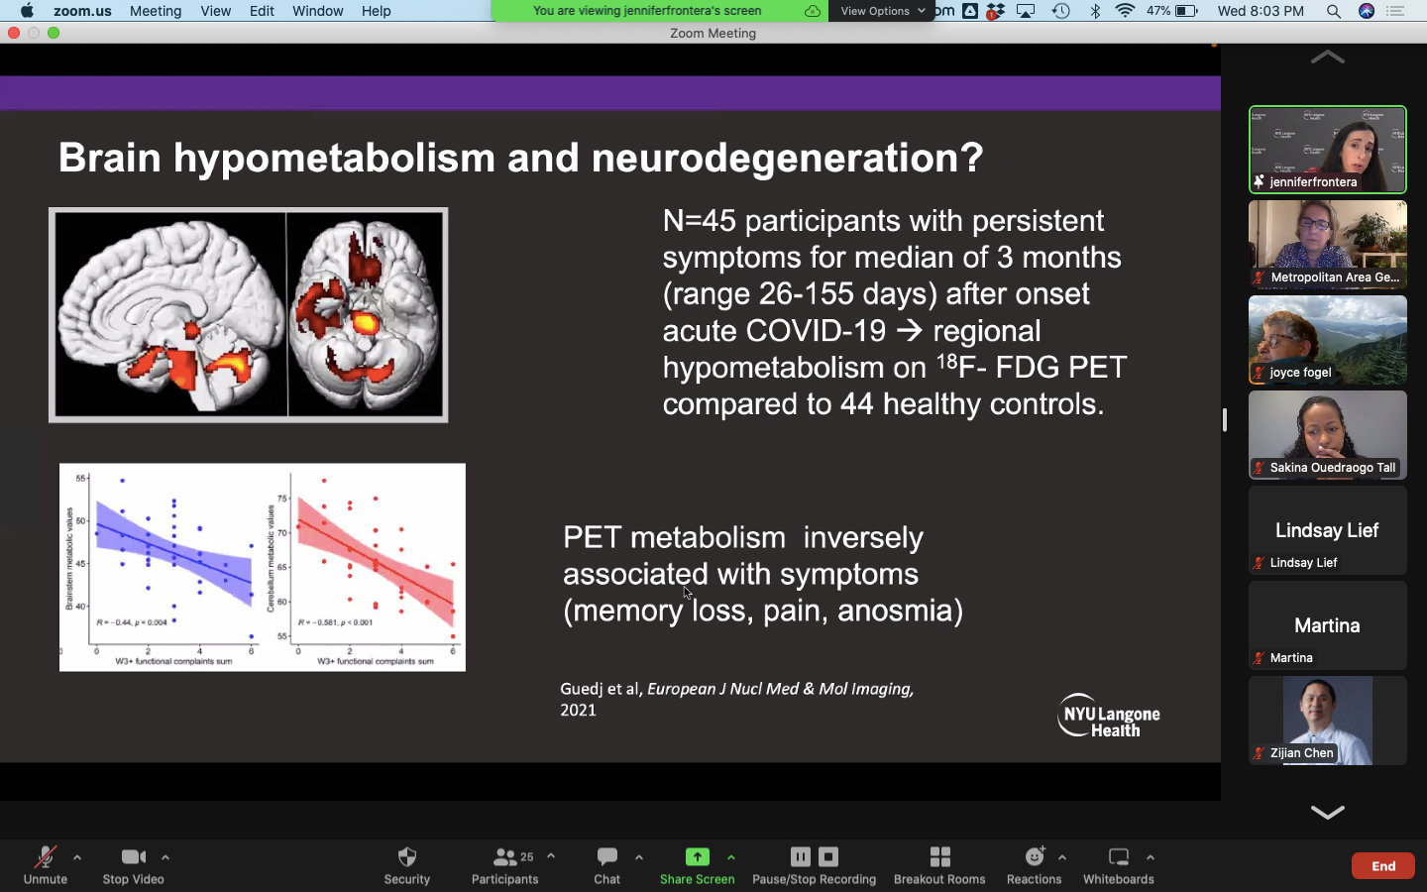
Task: Expand the caret next to Reactions
Action: [1062, 857]
